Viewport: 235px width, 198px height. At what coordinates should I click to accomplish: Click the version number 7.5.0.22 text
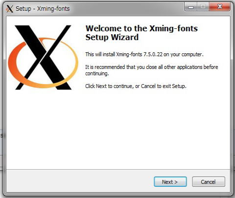(x=153, y=54)
